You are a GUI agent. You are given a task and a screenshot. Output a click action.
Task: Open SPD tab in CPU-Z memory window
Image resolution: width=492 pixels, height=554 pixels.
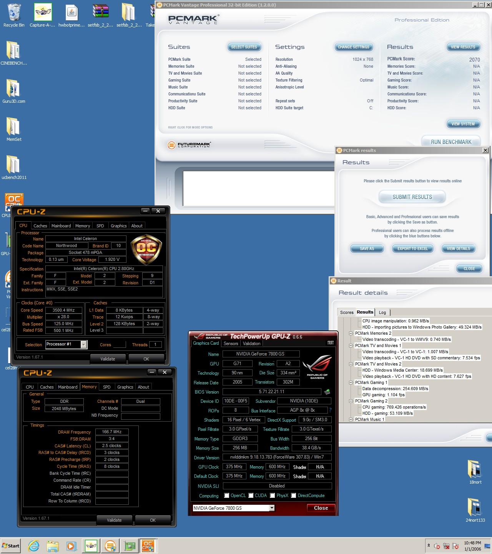[x=107, y=387]
